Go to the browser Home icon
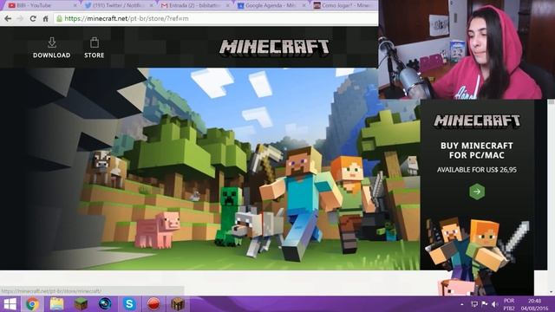Screen dimensions: 555x312 (45, 19)
